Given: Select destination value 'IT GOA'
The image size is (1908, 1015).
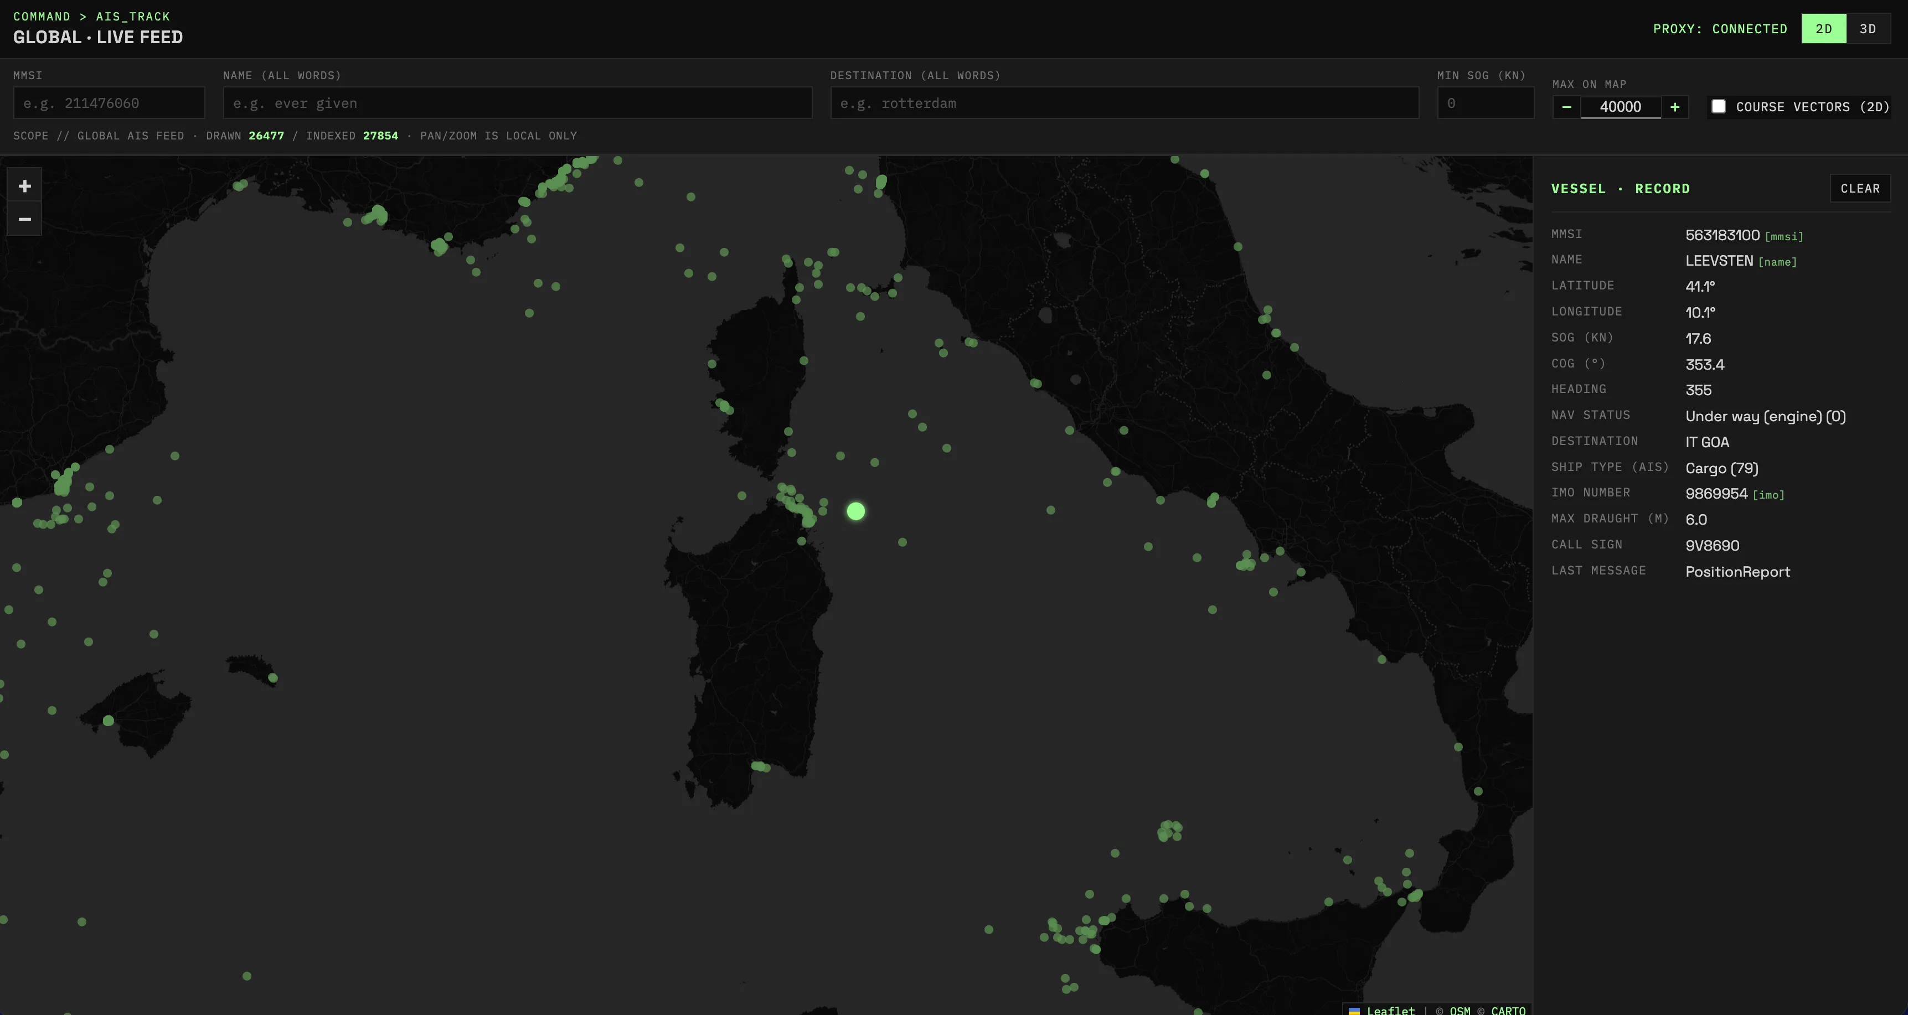Looking at the screenshot, I should coord(1707,442).
